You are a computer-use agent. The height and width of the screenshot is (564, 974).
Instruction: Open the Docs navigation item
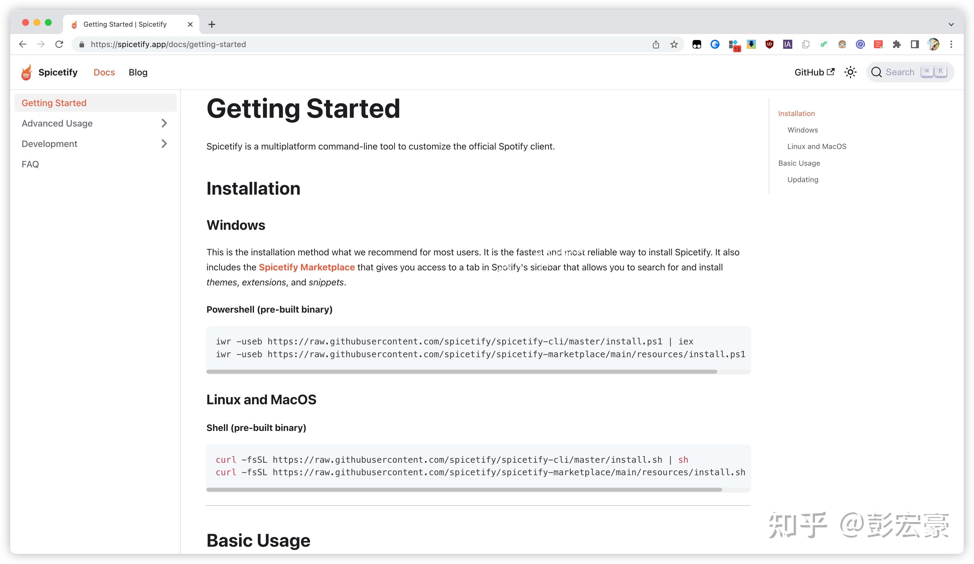point(104,72)
